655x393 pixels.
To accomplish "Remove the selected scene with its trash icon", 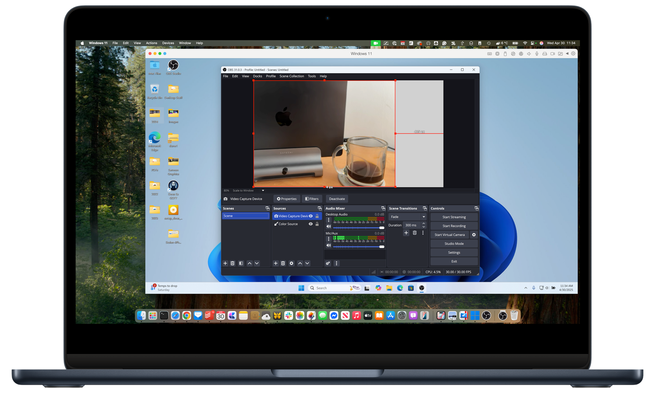I will click(x=233, y=263).
